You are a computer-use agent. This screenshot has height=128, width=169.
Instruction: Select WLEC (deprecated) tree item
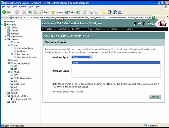click(23, 78)
